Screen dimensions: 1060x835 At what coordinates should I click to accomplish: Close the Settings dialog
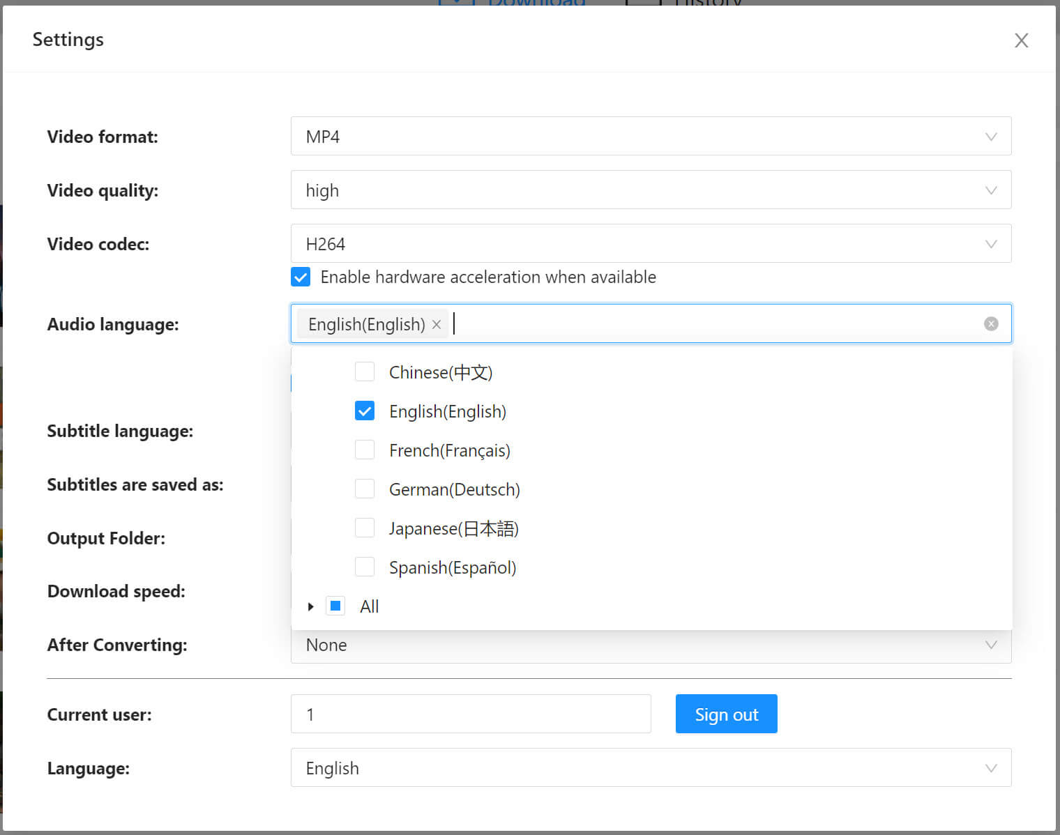tap(1021, 40)
